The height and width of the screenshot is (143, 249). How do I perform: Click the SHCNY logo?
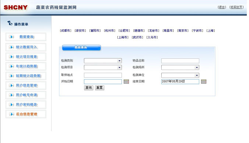[x=15, y=7]
